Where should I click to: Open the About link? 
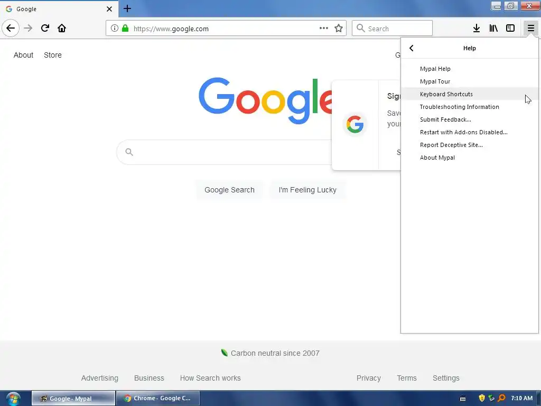[x=23, y=55]
